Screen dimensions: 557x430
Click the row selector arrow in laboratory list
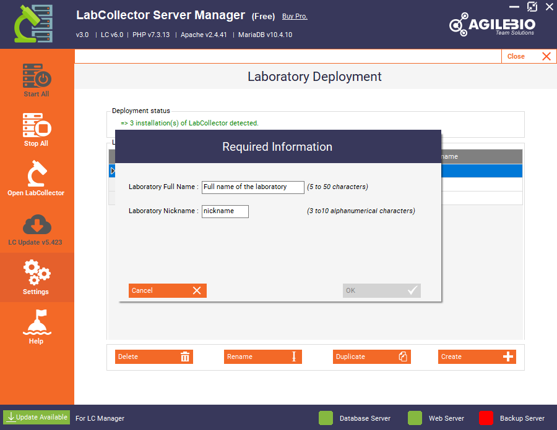point(112,171)
